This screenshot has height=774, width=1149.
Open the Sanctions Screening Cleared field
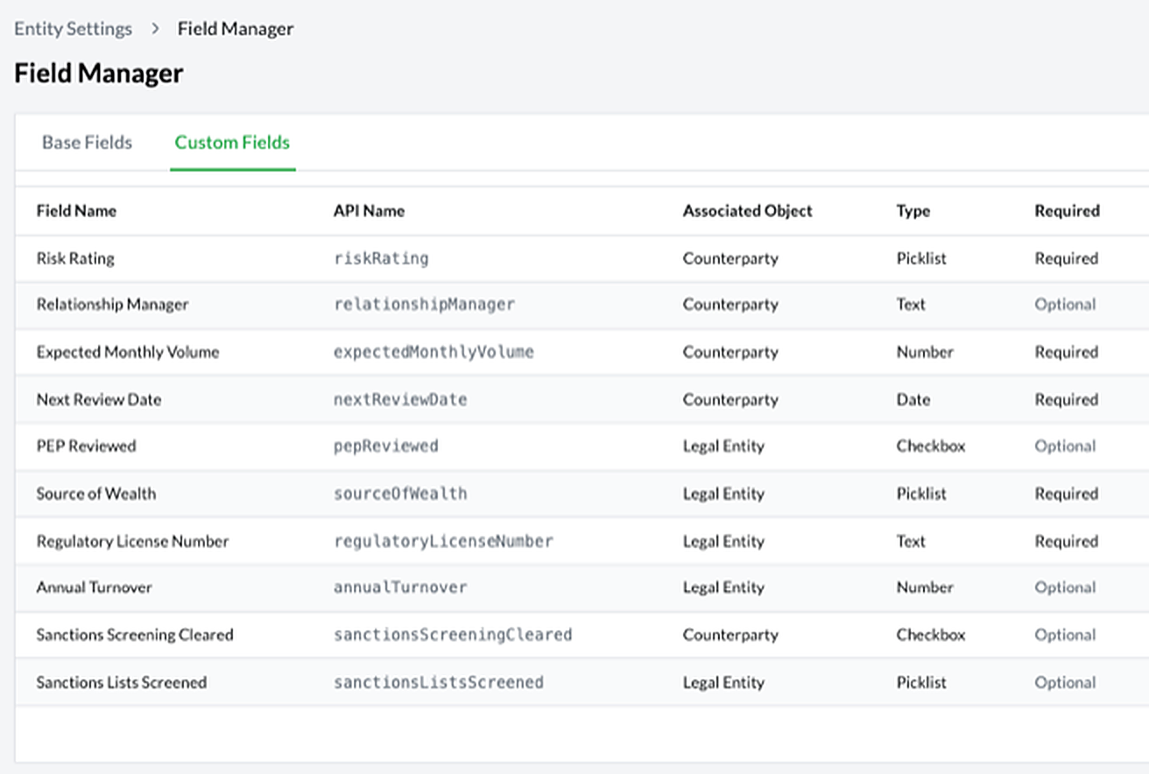click(135, 635)
